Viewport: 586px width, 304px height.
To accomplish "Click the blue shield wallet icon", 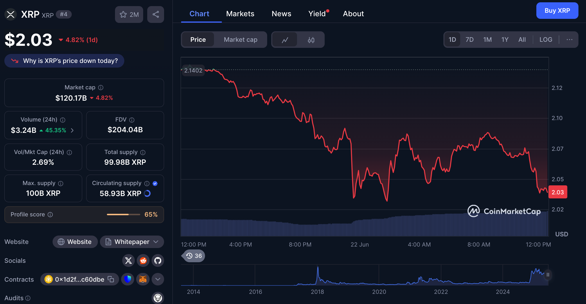I will pyautogui.click(x=127, y=279).
